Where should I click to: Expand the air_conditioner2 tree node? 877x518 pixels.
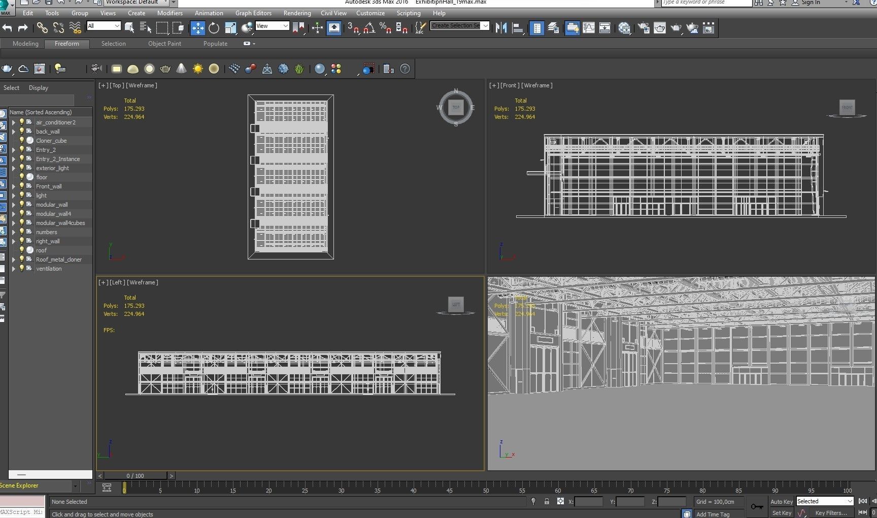point(14,122)
